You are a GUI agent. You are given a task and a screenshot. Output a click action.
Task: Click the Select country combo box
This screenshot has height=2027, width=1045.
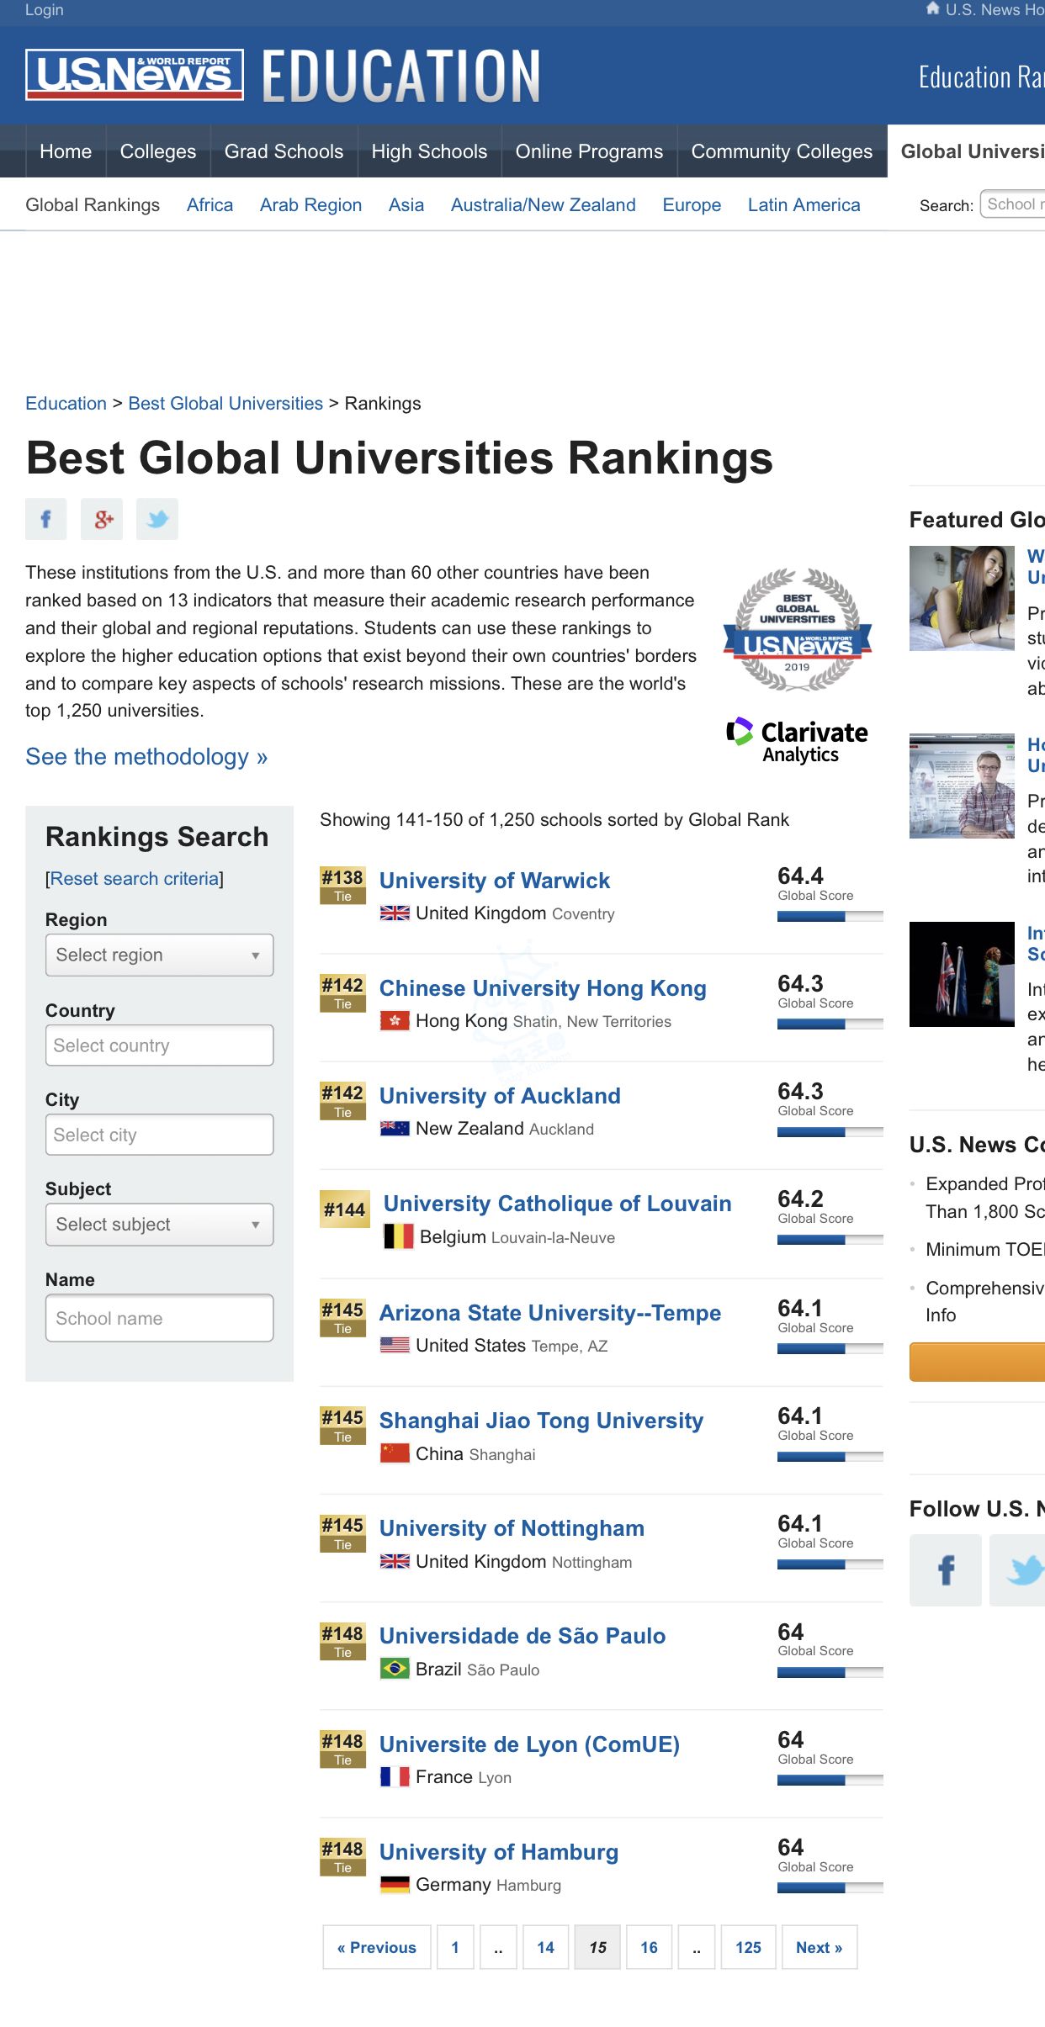(159, 1045)
